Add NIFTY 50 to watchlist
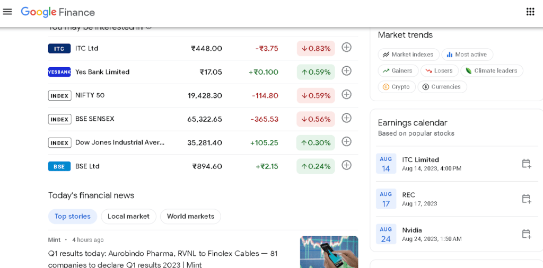The height and width of the screenshot is (268, 543). [347, 94]
